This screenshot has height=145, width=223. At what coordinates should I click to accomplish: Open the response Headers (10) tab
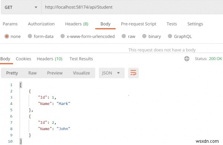49,59
